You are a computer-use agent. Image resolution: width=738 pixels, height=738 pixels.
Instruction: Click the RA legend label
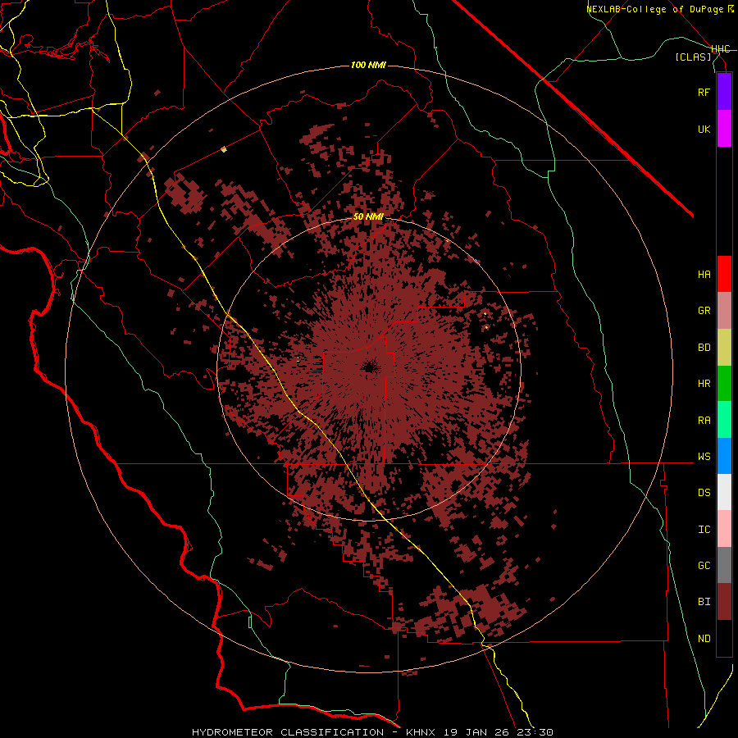click(x=704, y=421)
